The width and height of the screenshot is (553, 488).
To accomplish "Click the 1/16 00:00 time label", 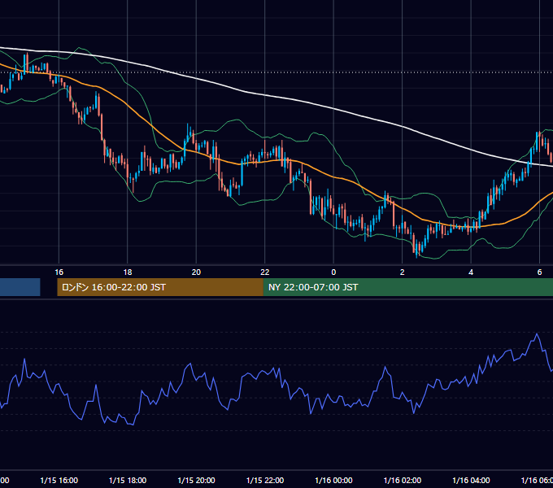I will point(333,480).
